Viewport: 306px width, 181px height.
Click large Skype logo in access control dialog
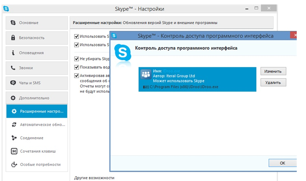123,53
